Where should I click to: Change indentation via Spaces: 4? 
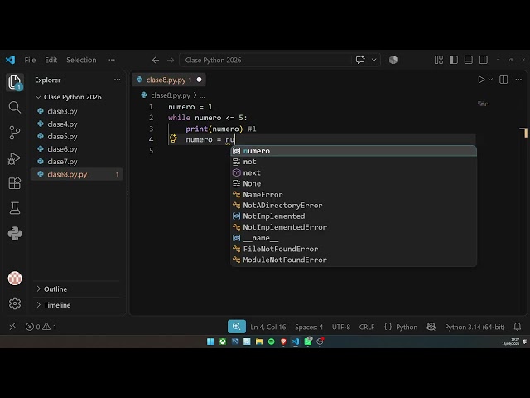pos(309,327)
